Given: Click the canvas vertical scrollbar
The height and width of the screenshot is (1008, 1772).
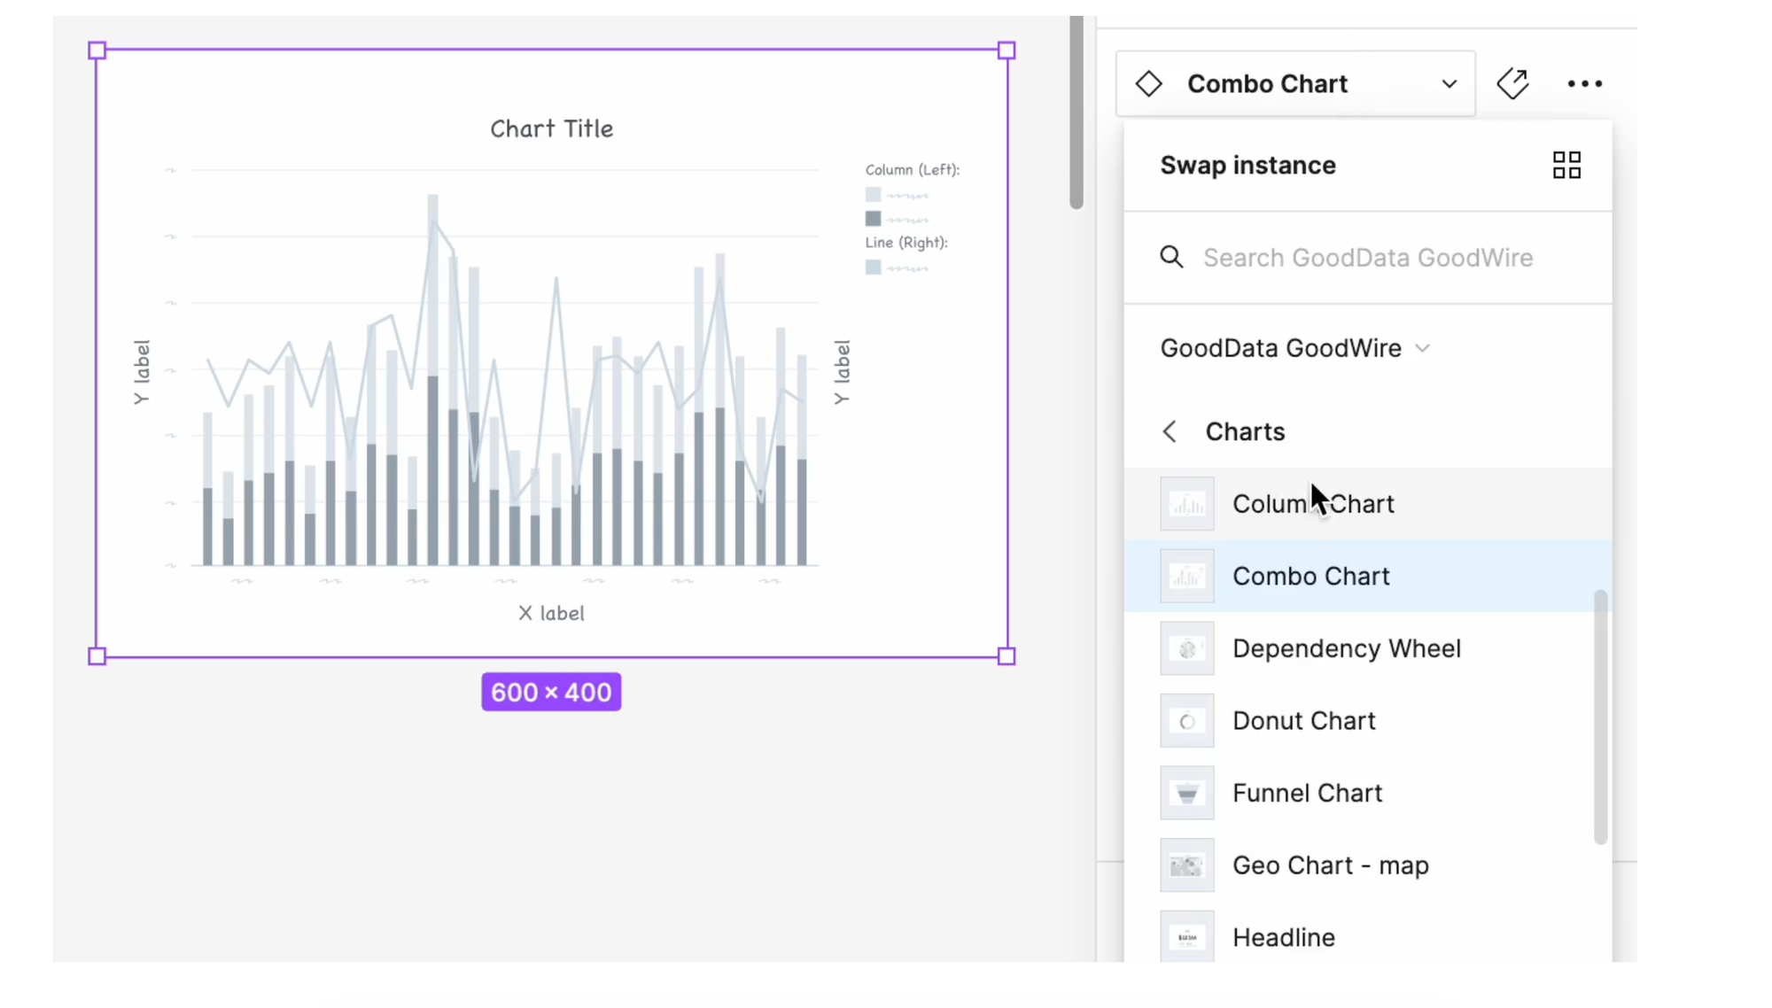Looking at the screenshot, I should (1076, 112).
